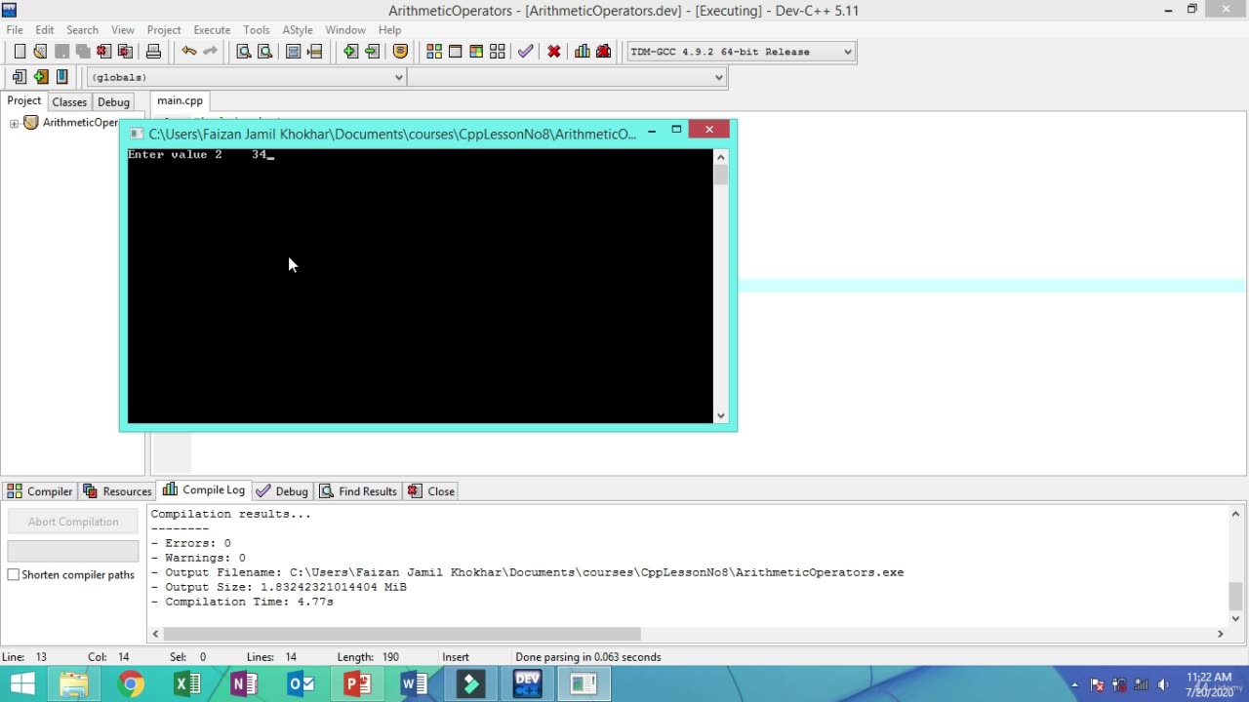This screenshot has height=702, width=1249.
Task: Click the "Compilation Time: 4.77s" log line
Action: tap(242, 602)
